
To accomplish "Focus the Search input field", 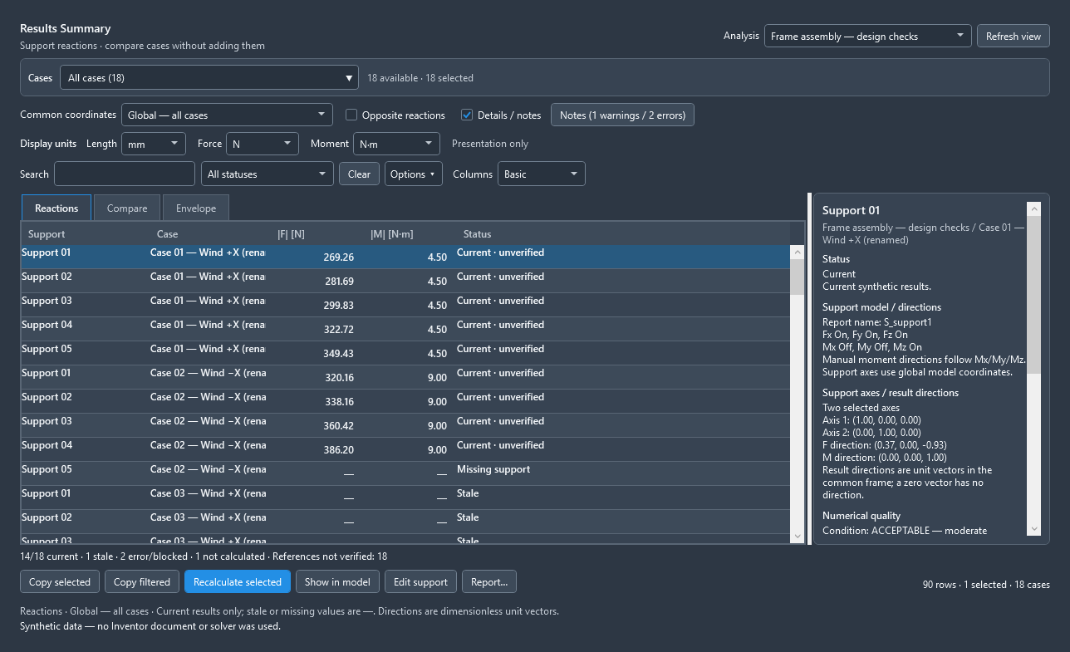I will point(125,174).
